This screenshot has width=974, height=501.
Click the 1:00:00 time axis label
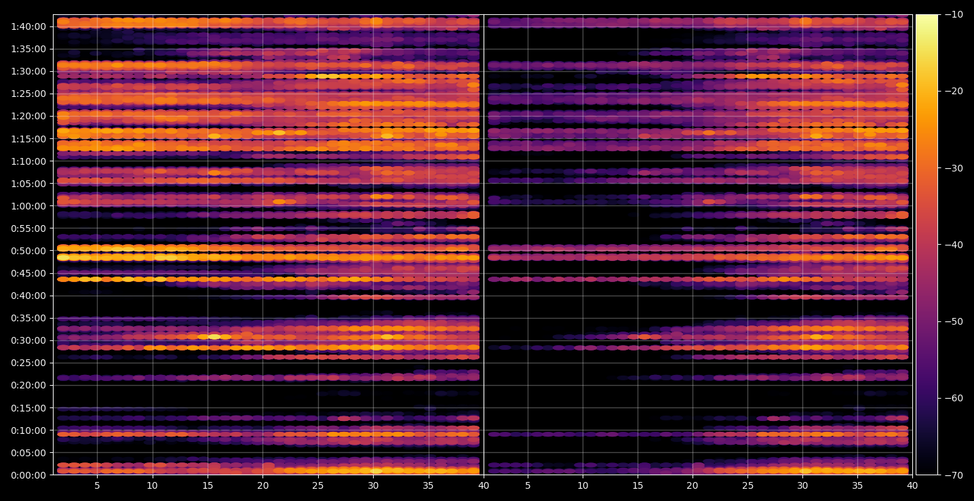[x=28, y=206]
